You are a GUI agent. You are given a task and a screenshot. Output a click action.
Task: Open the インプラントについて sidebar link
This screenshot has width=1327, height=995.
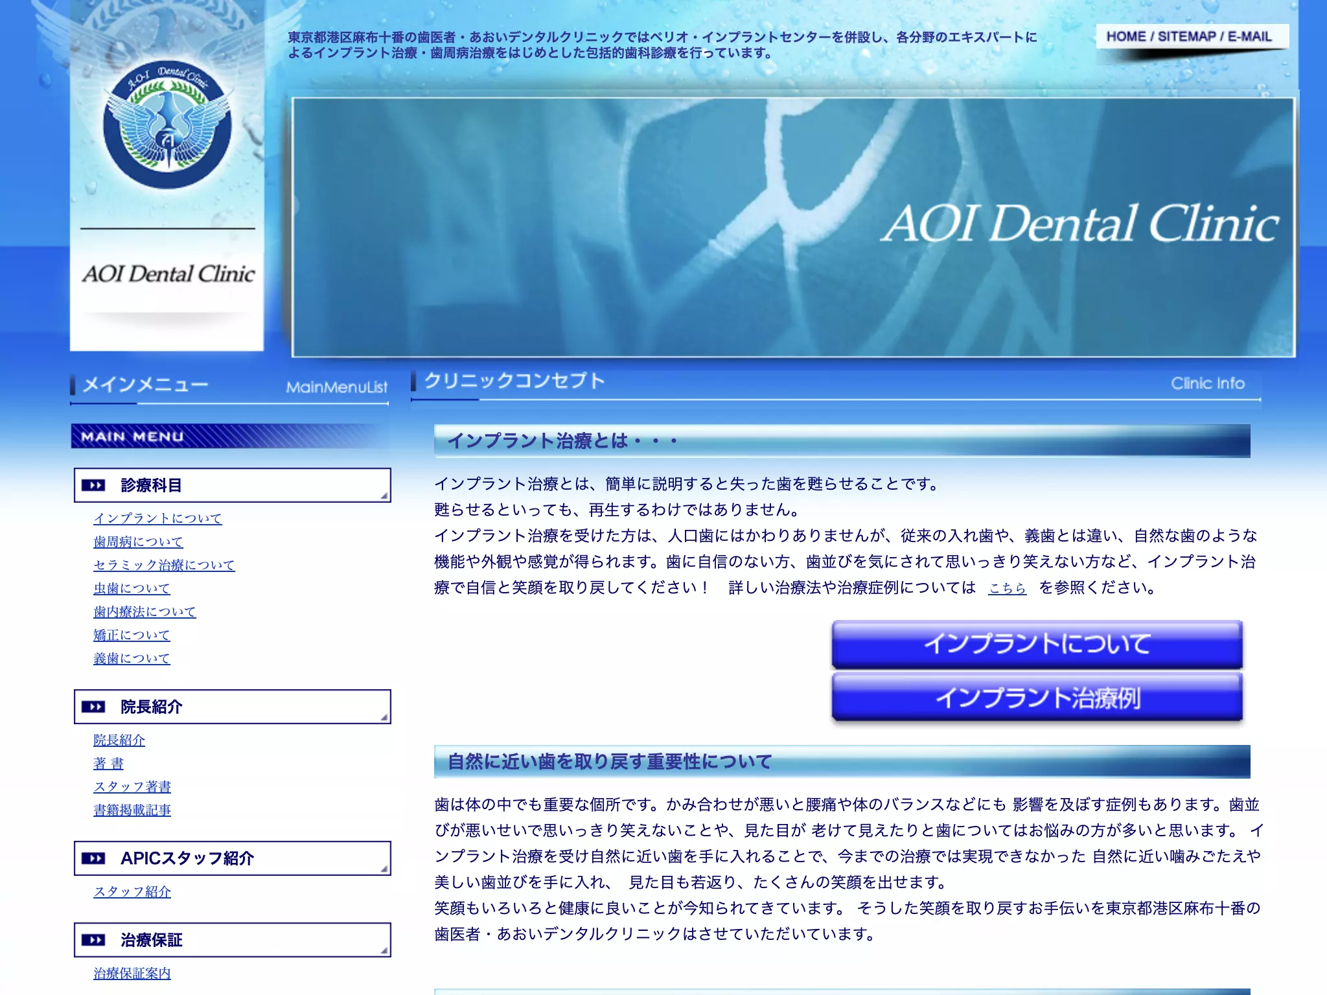click(x=157, y=518)
